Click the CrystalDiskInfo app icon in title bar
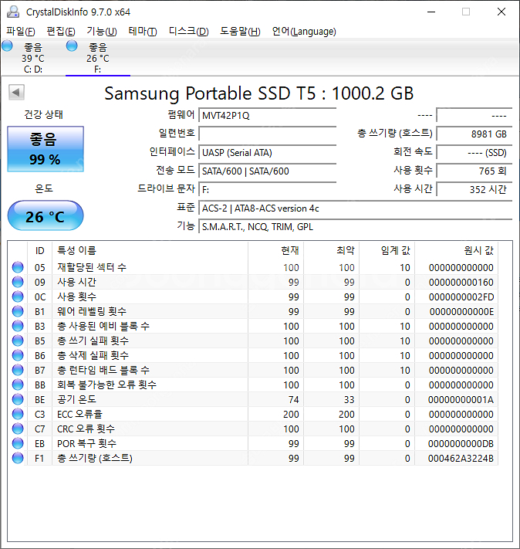 [x=13, y=12]
